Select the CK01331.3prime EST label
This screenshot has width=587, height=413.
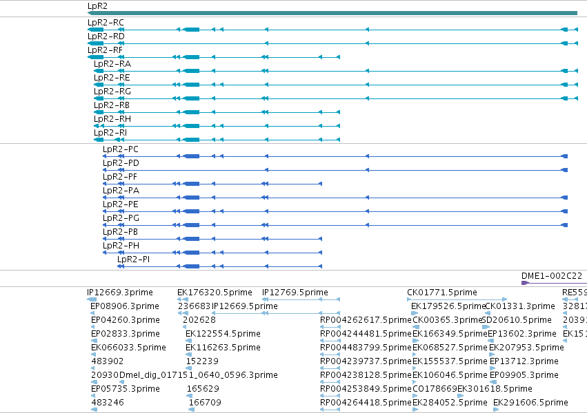(x=520, y=307)
